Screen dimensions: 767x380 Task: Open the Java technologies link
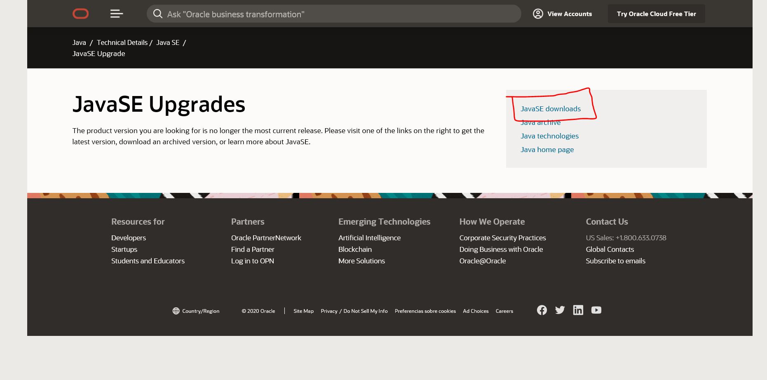(549, 136)
